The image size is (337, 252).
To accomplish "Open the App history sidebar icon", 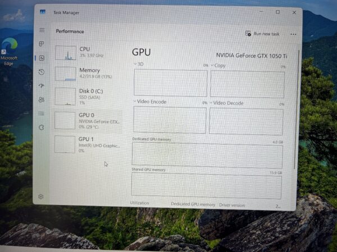I will tap(42, 72).
